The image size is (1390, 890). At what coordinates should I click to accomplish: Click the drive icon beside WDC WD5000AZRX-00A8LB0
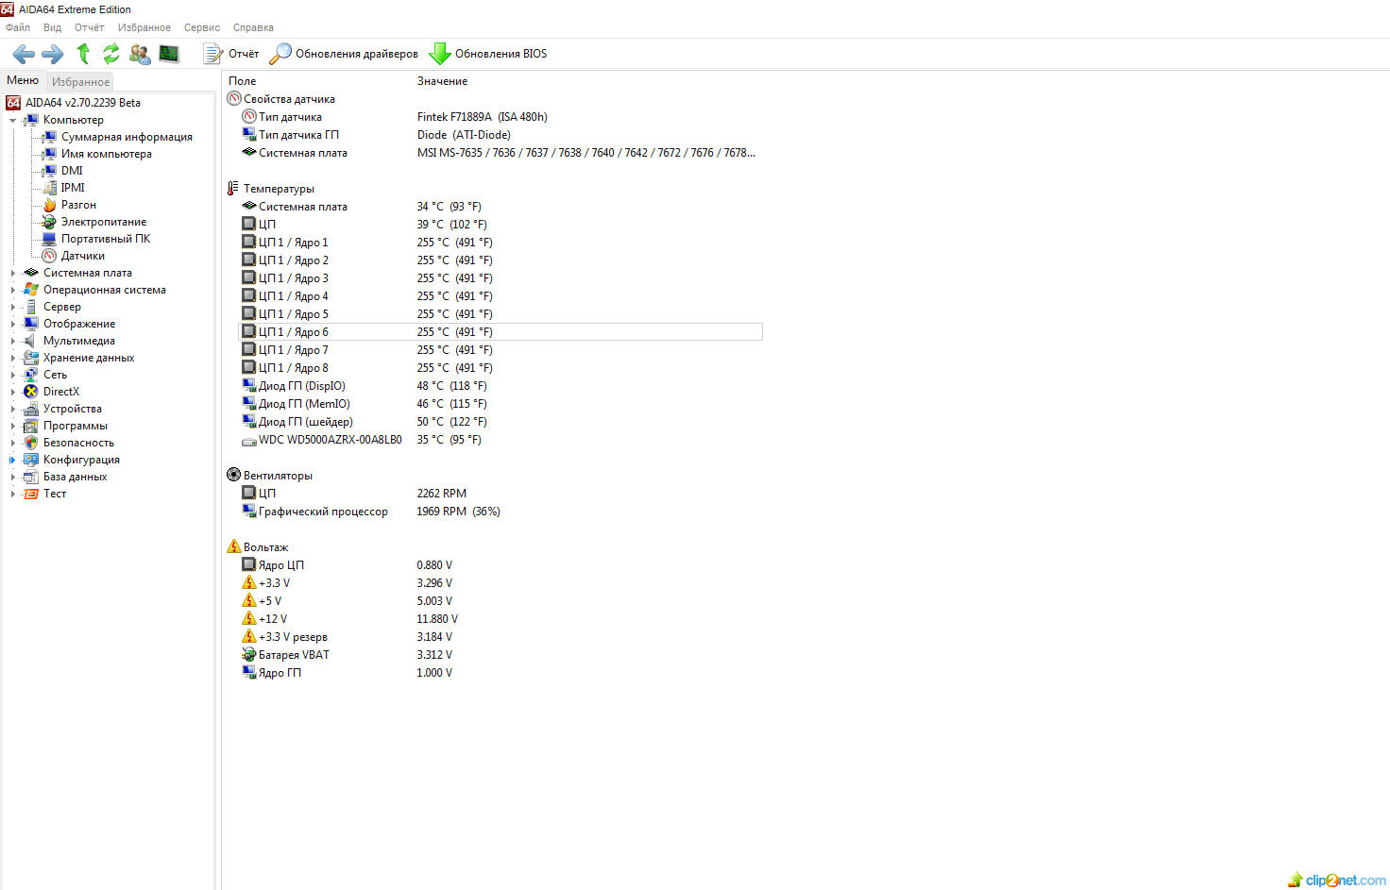pyautogui.click(x=249, y=440)
